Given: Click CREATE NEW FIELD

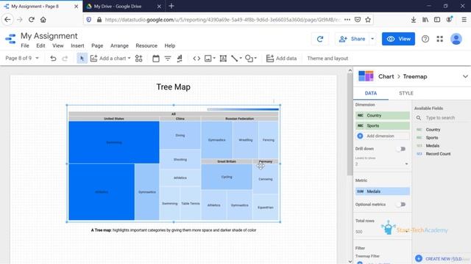Looking at the screenshot, I should pos(440,259).
